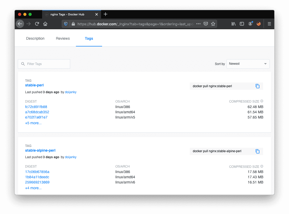The height and width of the screenshot is (214, 289).
Task: Copy the nginx:stable-alpine-perl pull command
Action: pyautogui.click(x=258, y=151)
